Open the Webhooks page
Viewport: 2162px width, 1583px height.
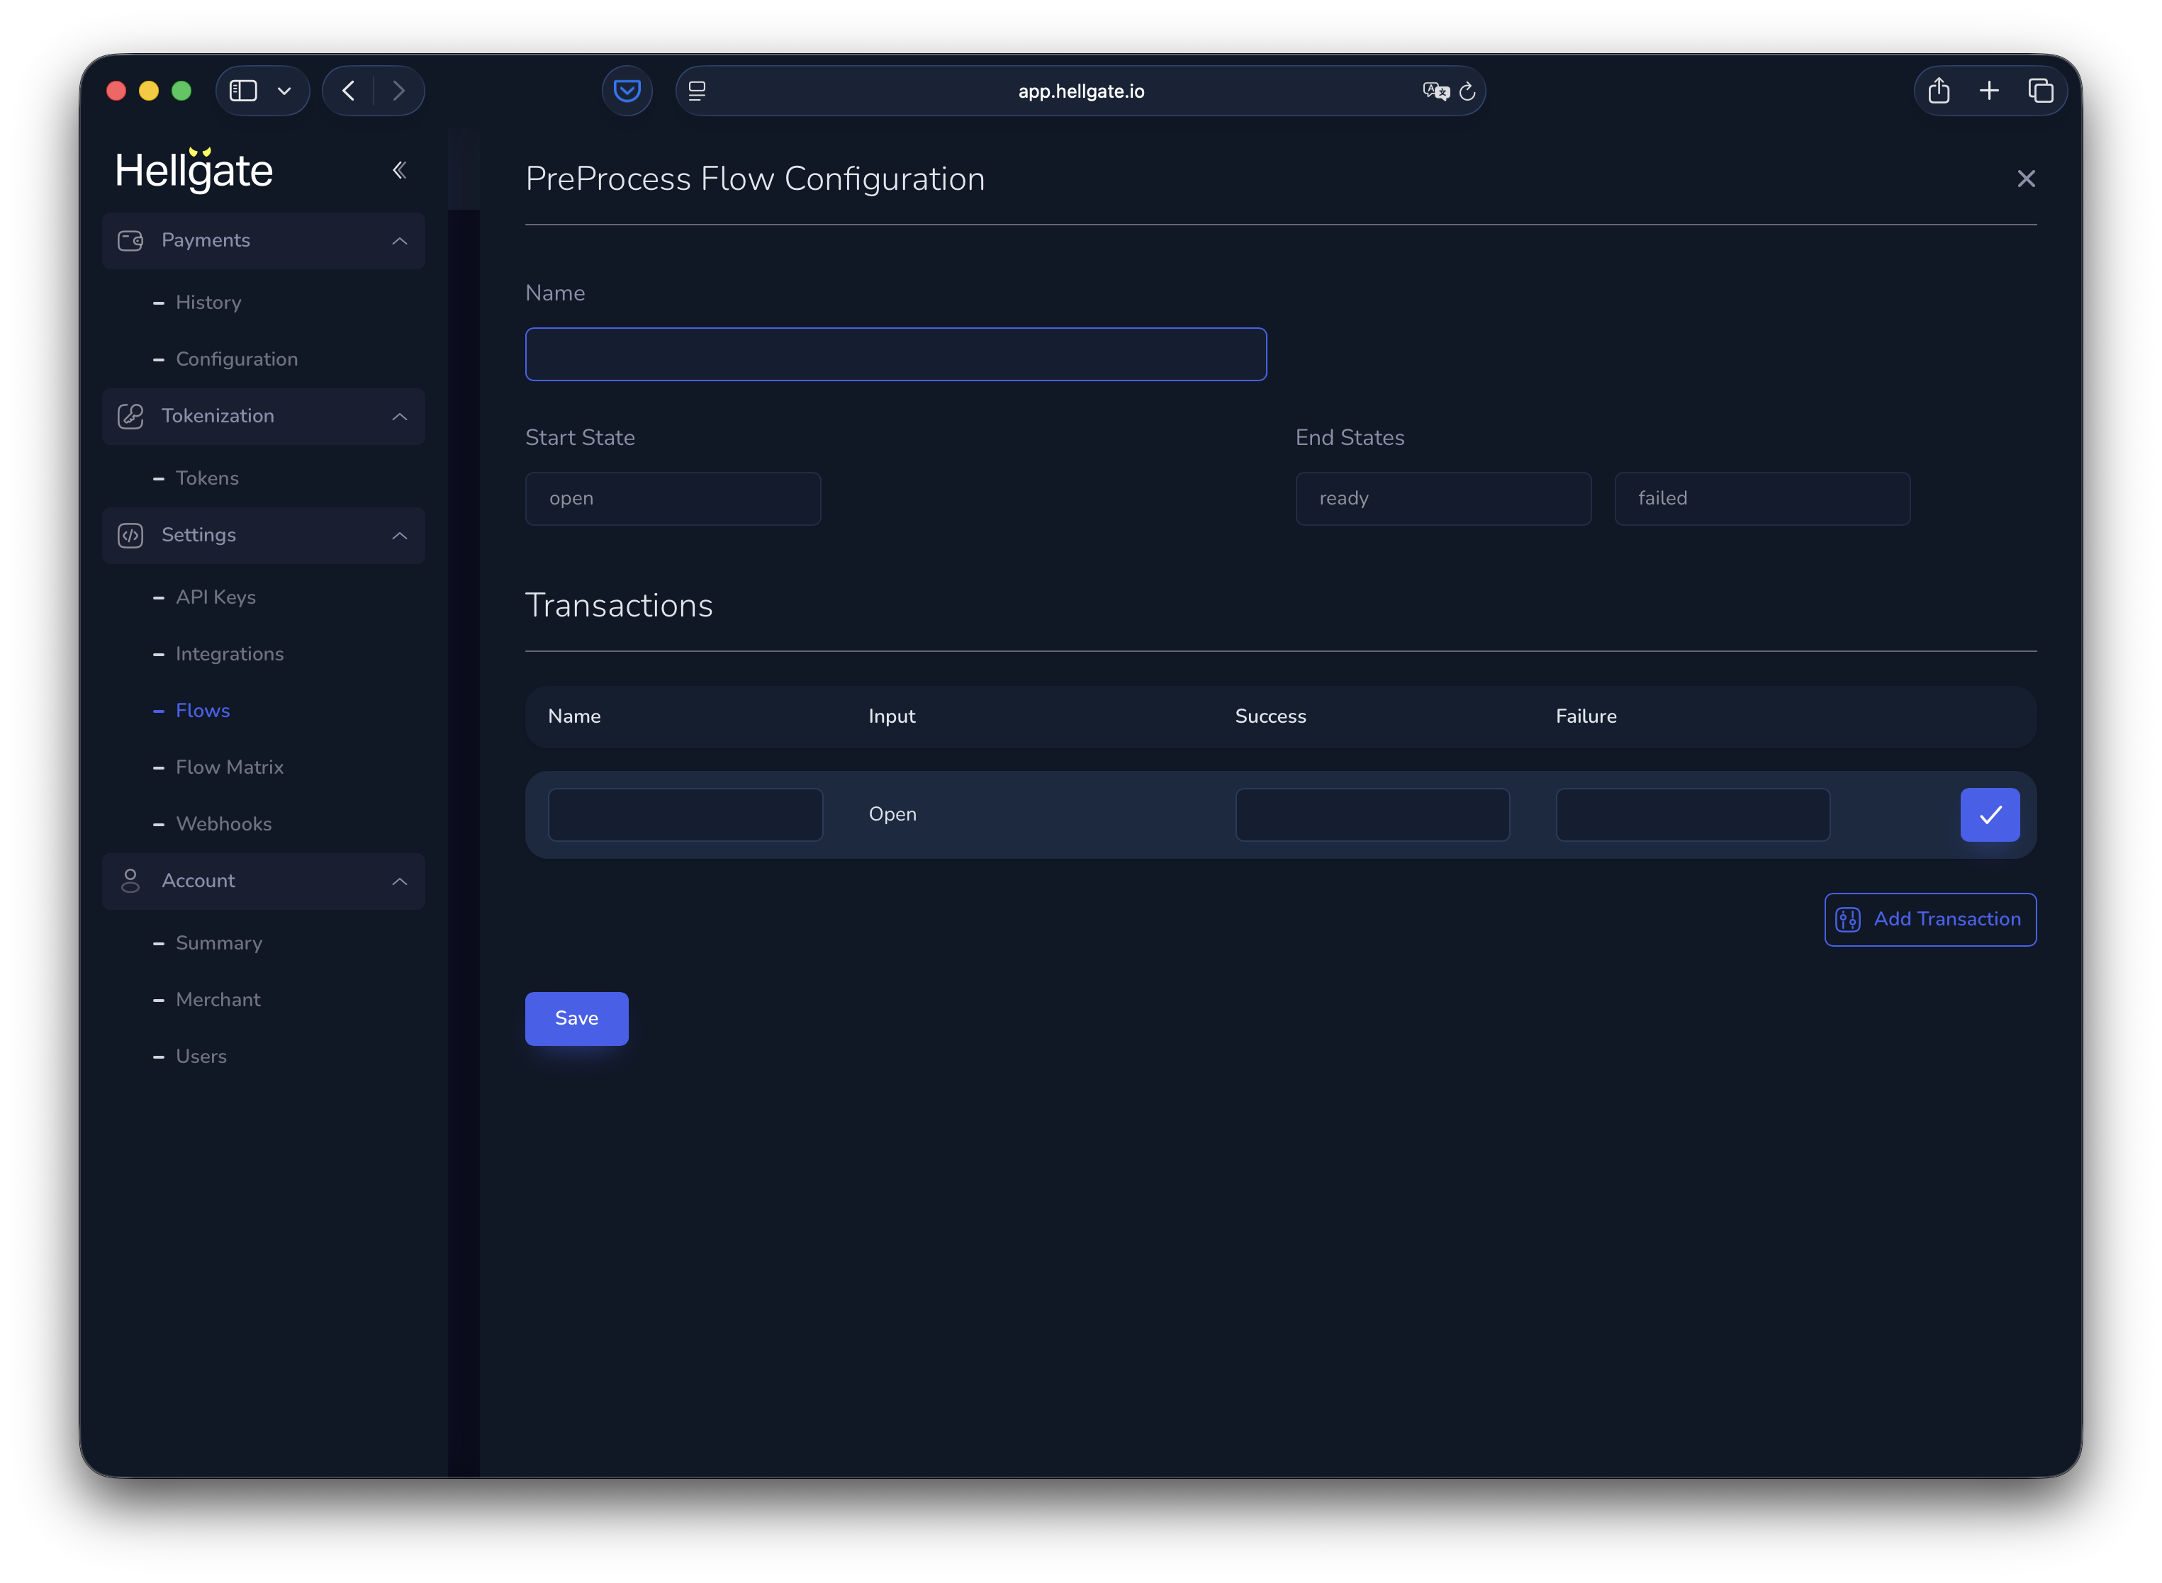click(x=223, y=823)
